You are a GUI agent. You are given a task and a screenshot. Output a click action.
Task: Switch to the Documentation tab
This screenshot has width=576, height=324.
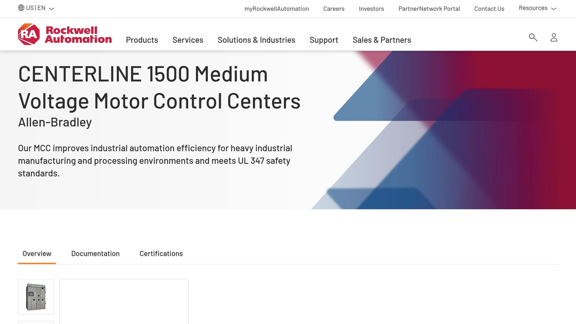coord(95,254)
